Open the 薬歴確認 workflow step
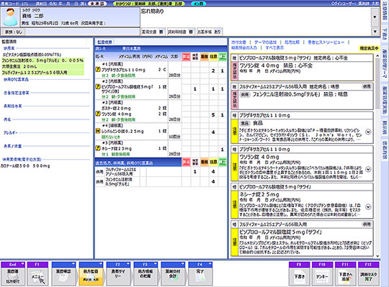Image resolution: width=389 pixels, height=287 pixels. coord(63,274)
